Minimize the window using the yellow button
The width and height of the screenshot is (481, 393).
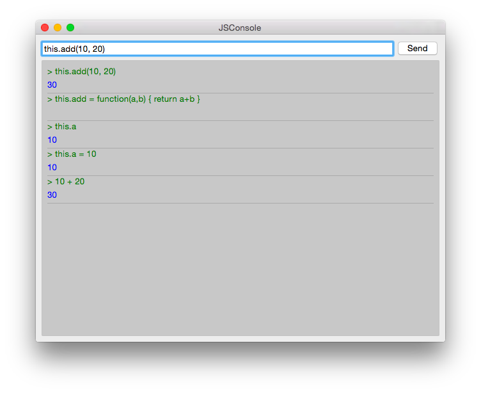click(58, 28)
